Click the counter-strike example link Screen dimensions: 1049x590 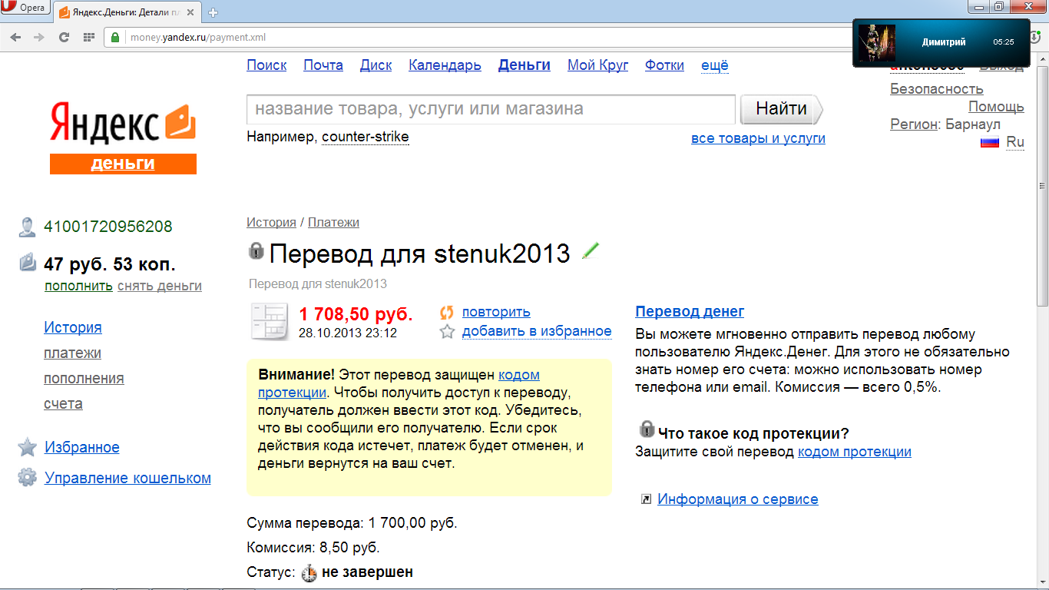click(366, 138)
